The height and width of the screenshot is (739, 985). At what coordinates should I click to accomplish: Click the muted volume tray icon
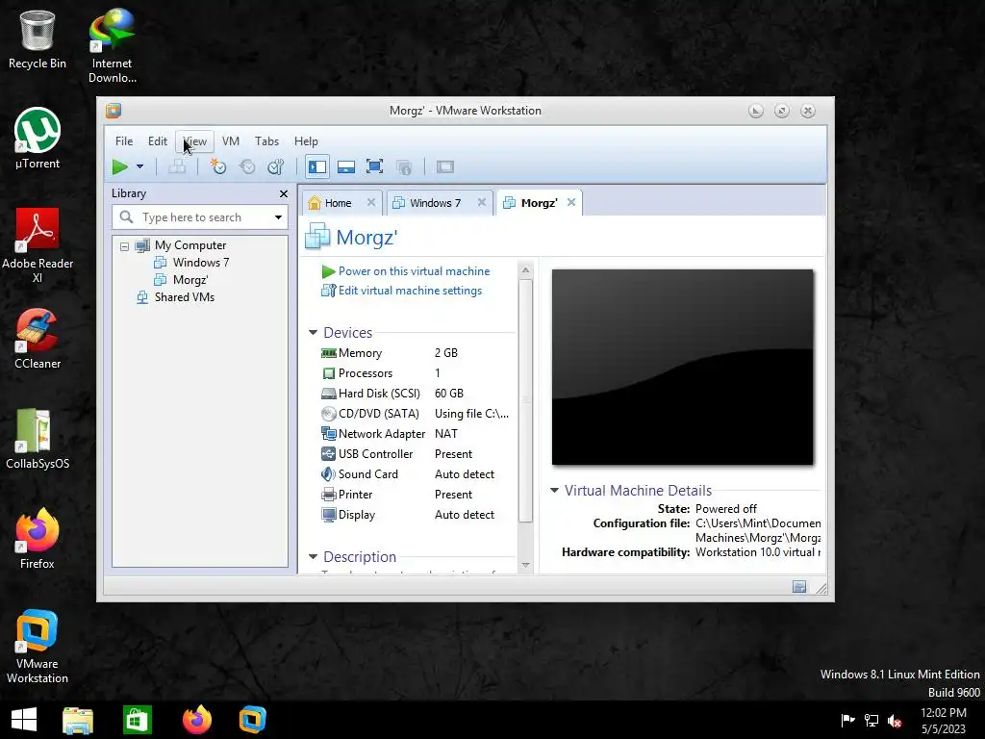pos(895,721)
